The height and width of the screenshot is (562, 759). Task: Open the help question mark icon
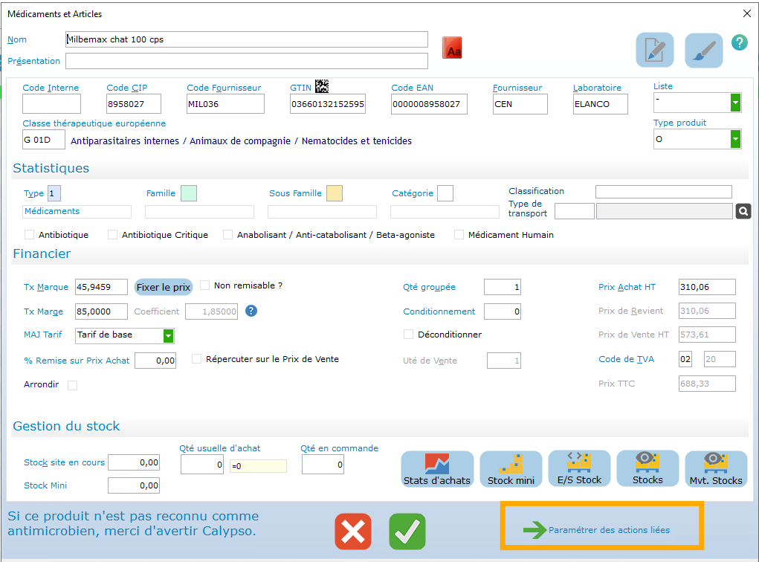(x=739, y=42)
